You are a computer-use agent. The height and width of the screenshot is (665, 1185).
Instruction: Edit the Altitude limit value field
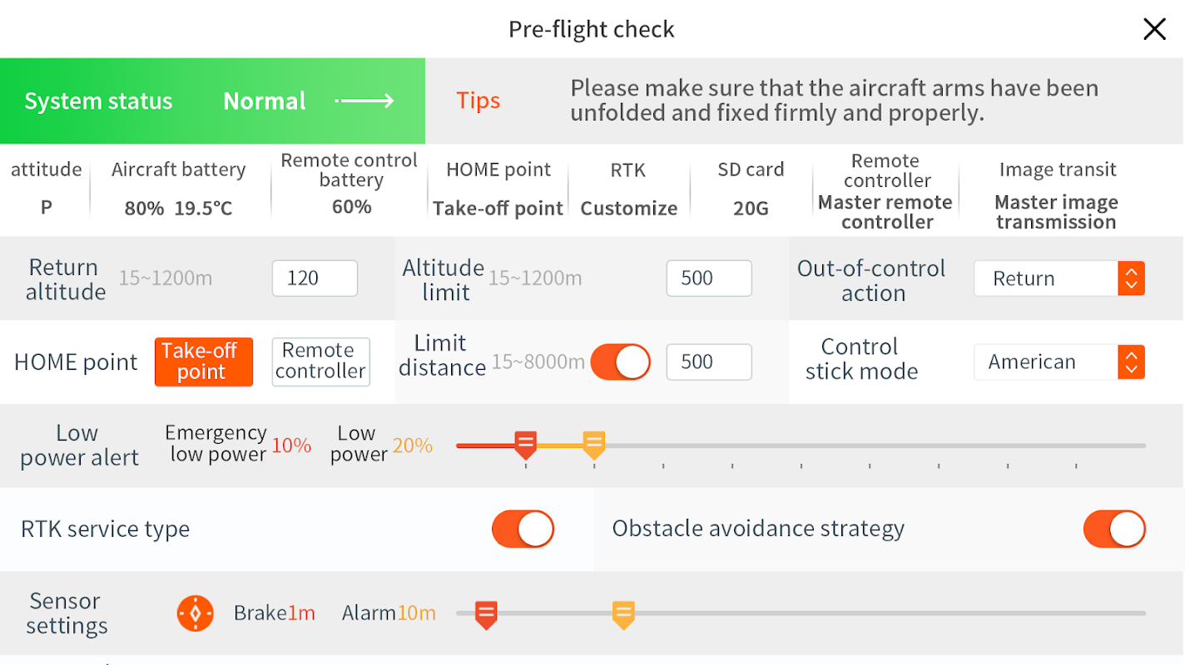pos(709,278)
